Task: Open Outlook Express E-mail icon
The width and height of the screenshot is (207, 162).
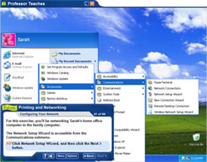Action: (7, 65)
